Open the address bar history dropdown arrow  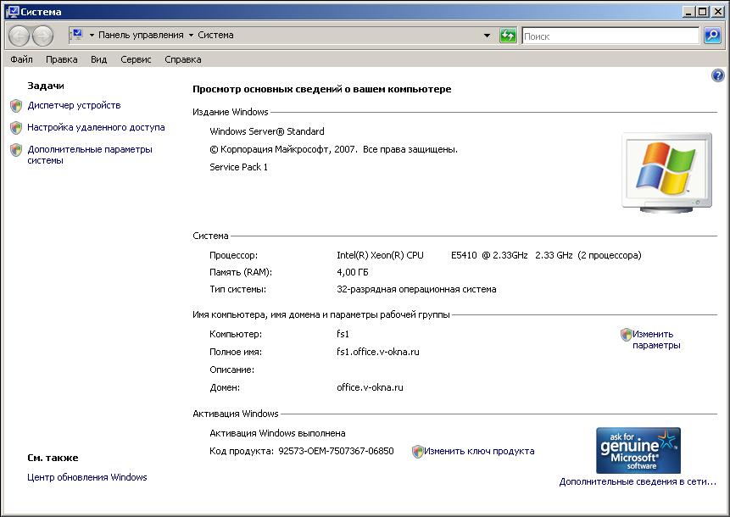[x=487, y=36]
